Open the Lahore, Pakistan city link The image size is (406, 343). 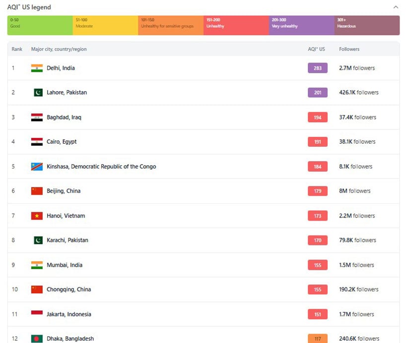coord(67,92)
